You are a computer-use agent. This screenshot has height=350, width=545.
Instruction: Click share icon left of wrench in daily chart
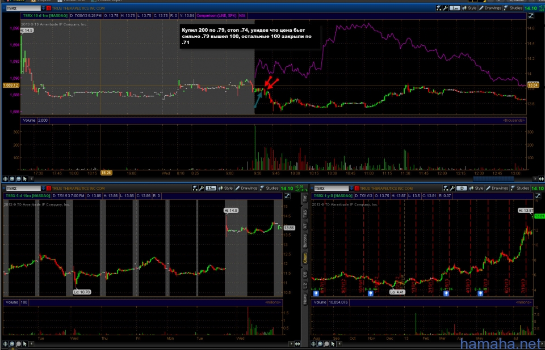coord(446,189)
